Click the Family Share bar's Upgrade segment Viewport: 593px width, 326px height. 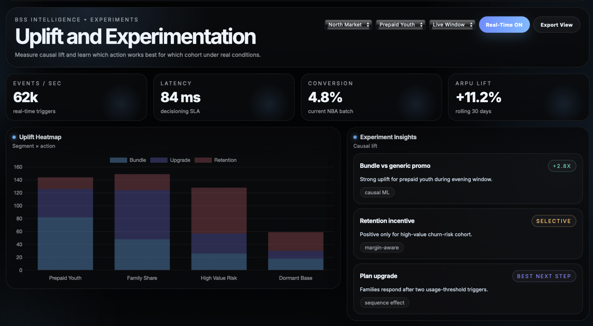[x=142, y=215]
